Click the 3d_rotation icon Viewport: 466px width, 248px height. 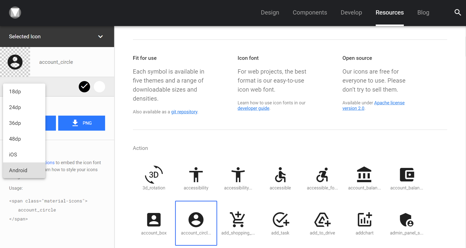pyautogui.click(x=154, y=175)
